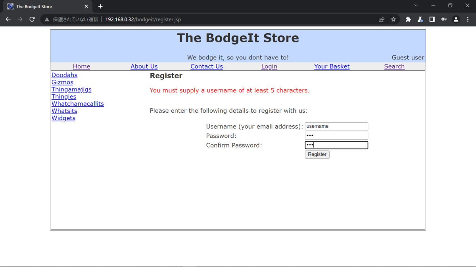Click the browser back arrow
476x267 pixels.
(x=8, y=19)
